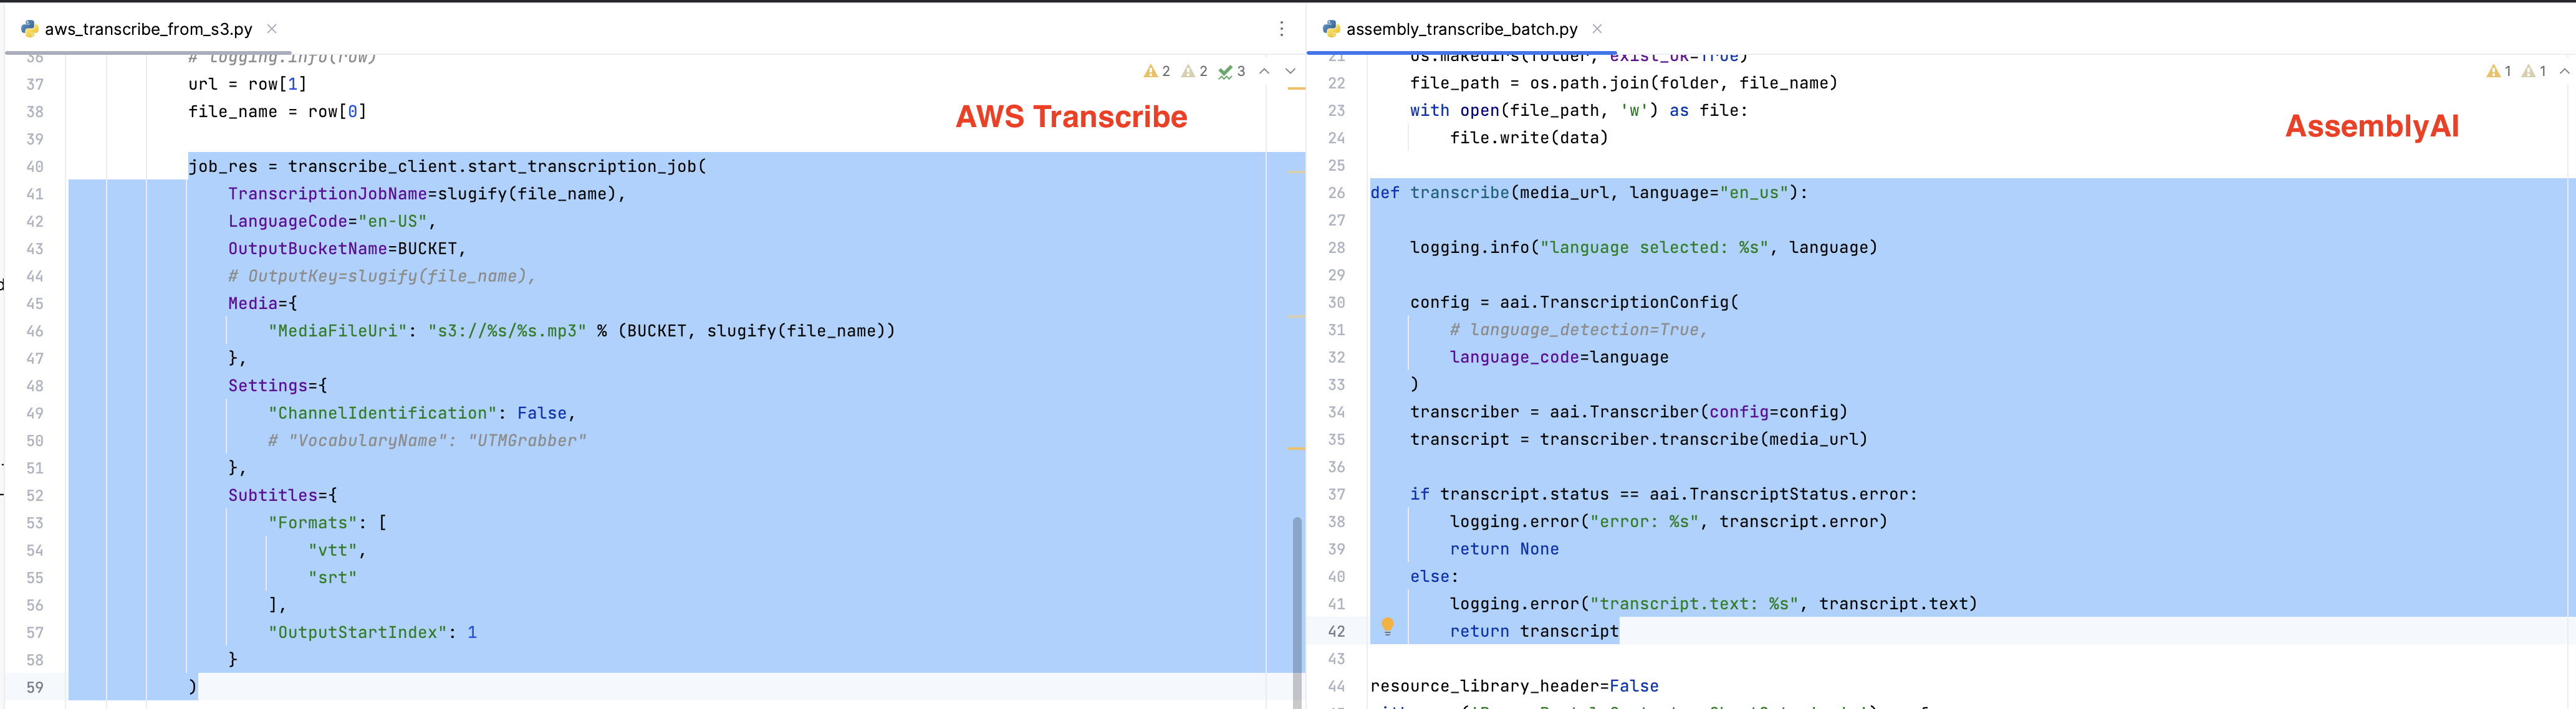2576x709 pixels.
Task: Click the commented OutputKey line
Action: 382,276
